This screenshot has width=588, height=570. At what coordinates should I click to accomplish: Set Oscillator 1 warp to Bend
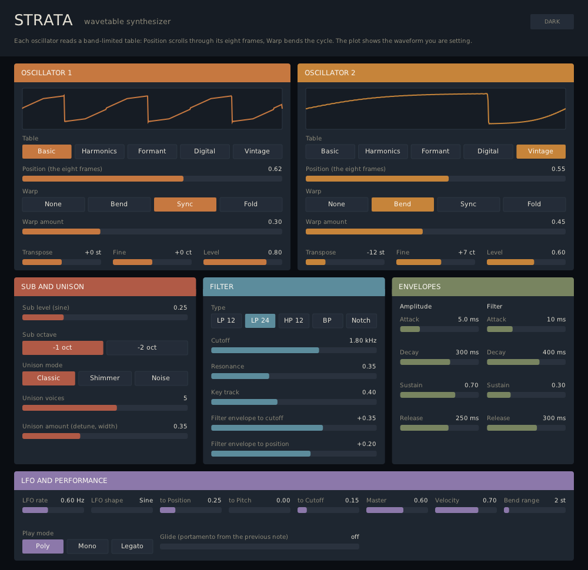coord(119,204)
